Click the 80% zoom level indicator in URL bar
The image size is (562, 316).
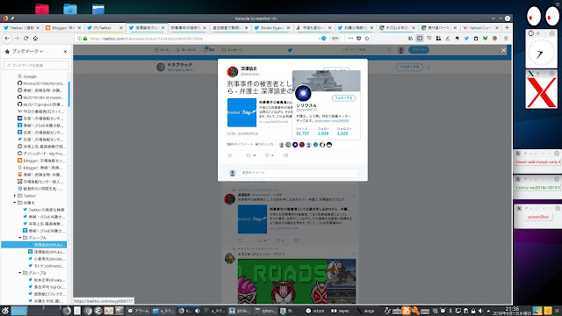[x=335, y=39]
